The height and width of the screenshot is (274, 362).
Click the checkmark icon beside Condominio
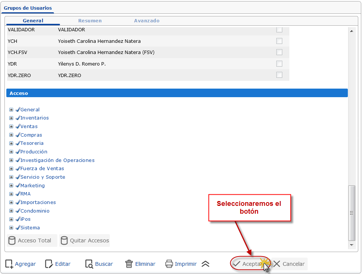(x=18, y=211)
